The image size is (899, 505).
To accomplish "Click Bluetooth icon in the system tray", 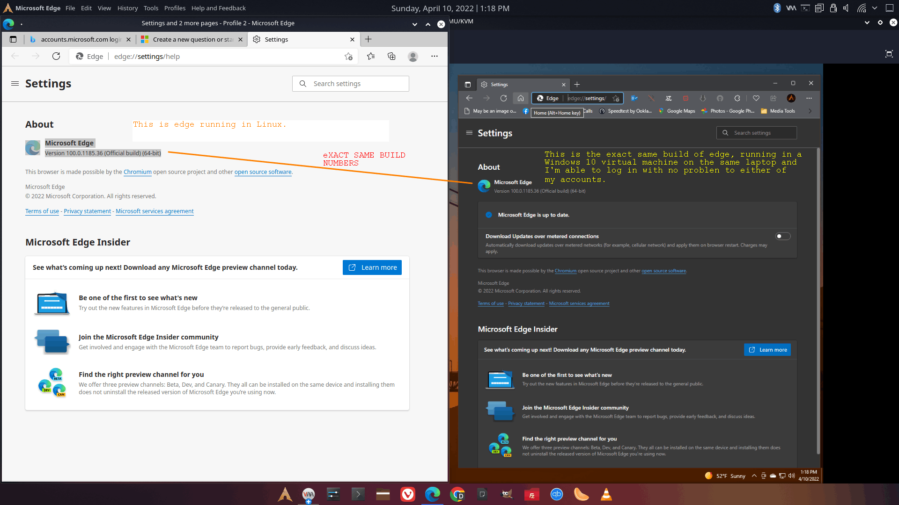I will 777,8.
